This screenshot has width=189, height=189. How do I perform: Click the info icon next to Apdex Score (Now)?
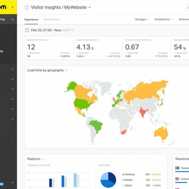(x=151, y=40)
